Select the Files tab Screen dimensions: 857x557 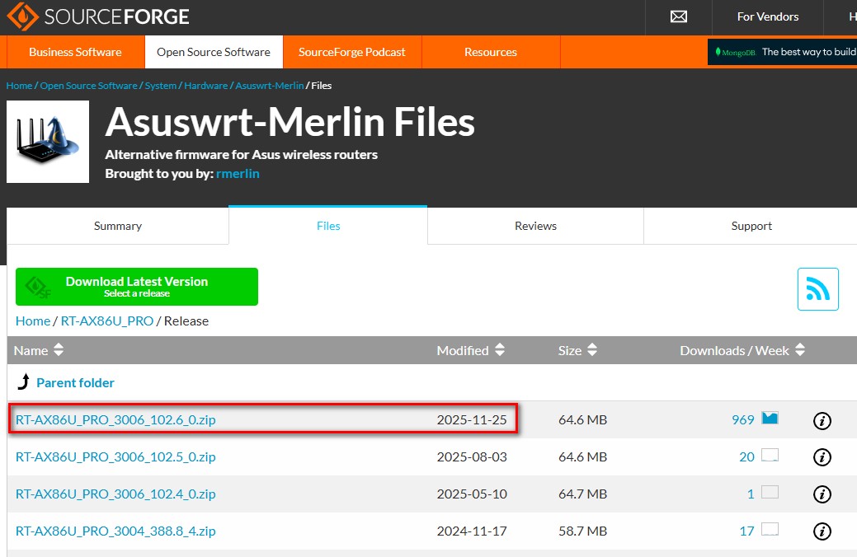pyautogui.click(x=328, y=226)
